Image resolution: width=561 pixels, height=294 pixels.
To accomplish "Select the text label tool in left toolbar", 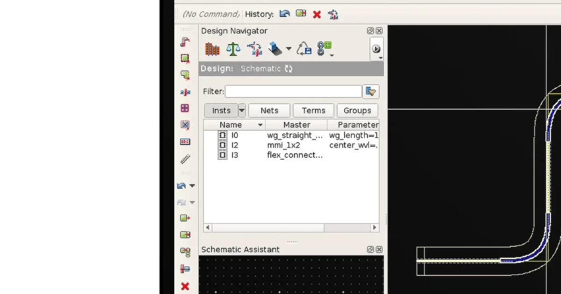I will [185, 141].
